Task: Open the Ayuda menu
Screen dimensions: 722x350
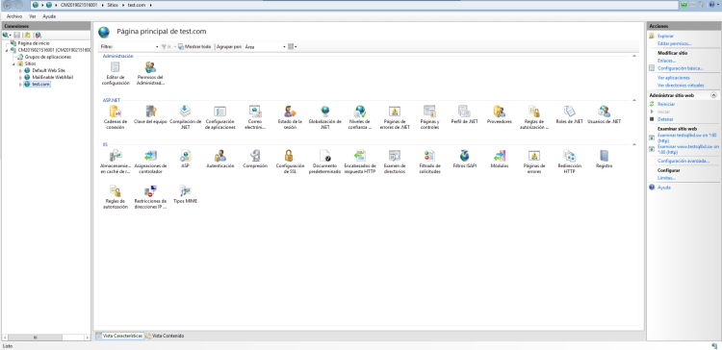Action: pyautogui.click(x=49, y=16)
